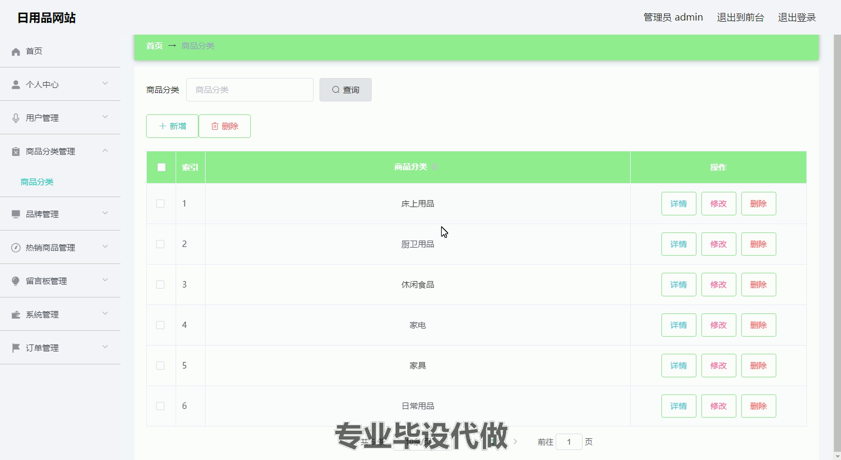Open the 品牌管理 menu label
Screen dimensions: 841x460
tap(42, 214)
